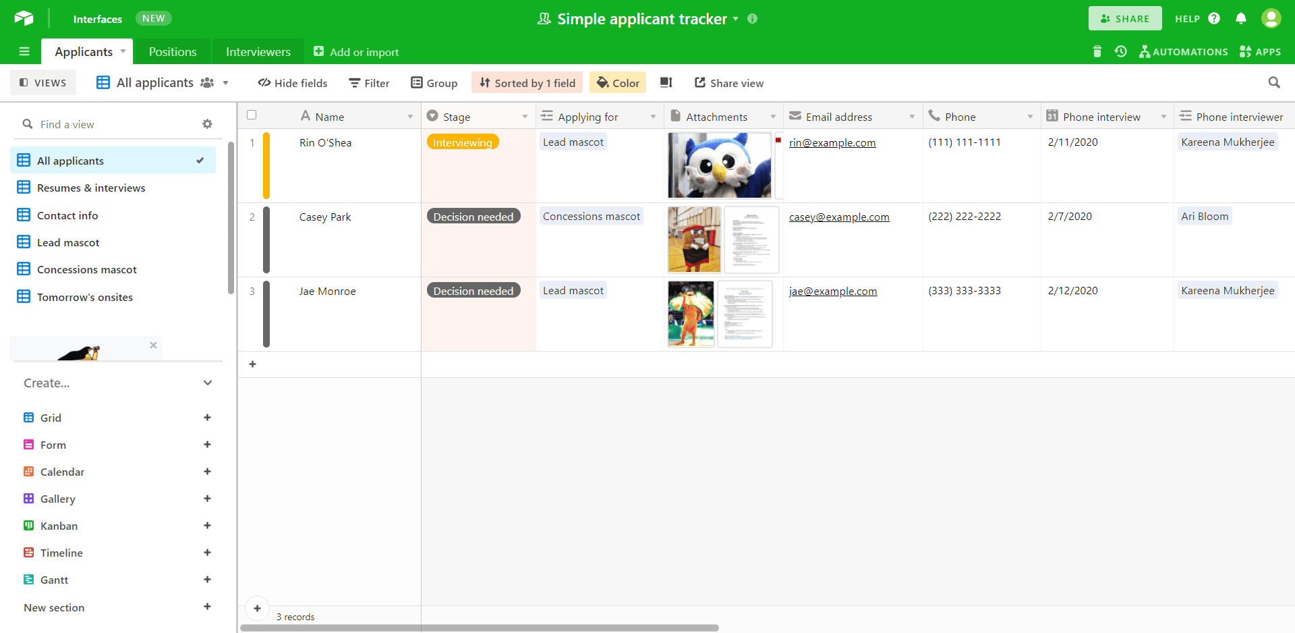The image size is (1295, 633).
Task: Open the Apps panel
Action: [x=1260, y=51]
